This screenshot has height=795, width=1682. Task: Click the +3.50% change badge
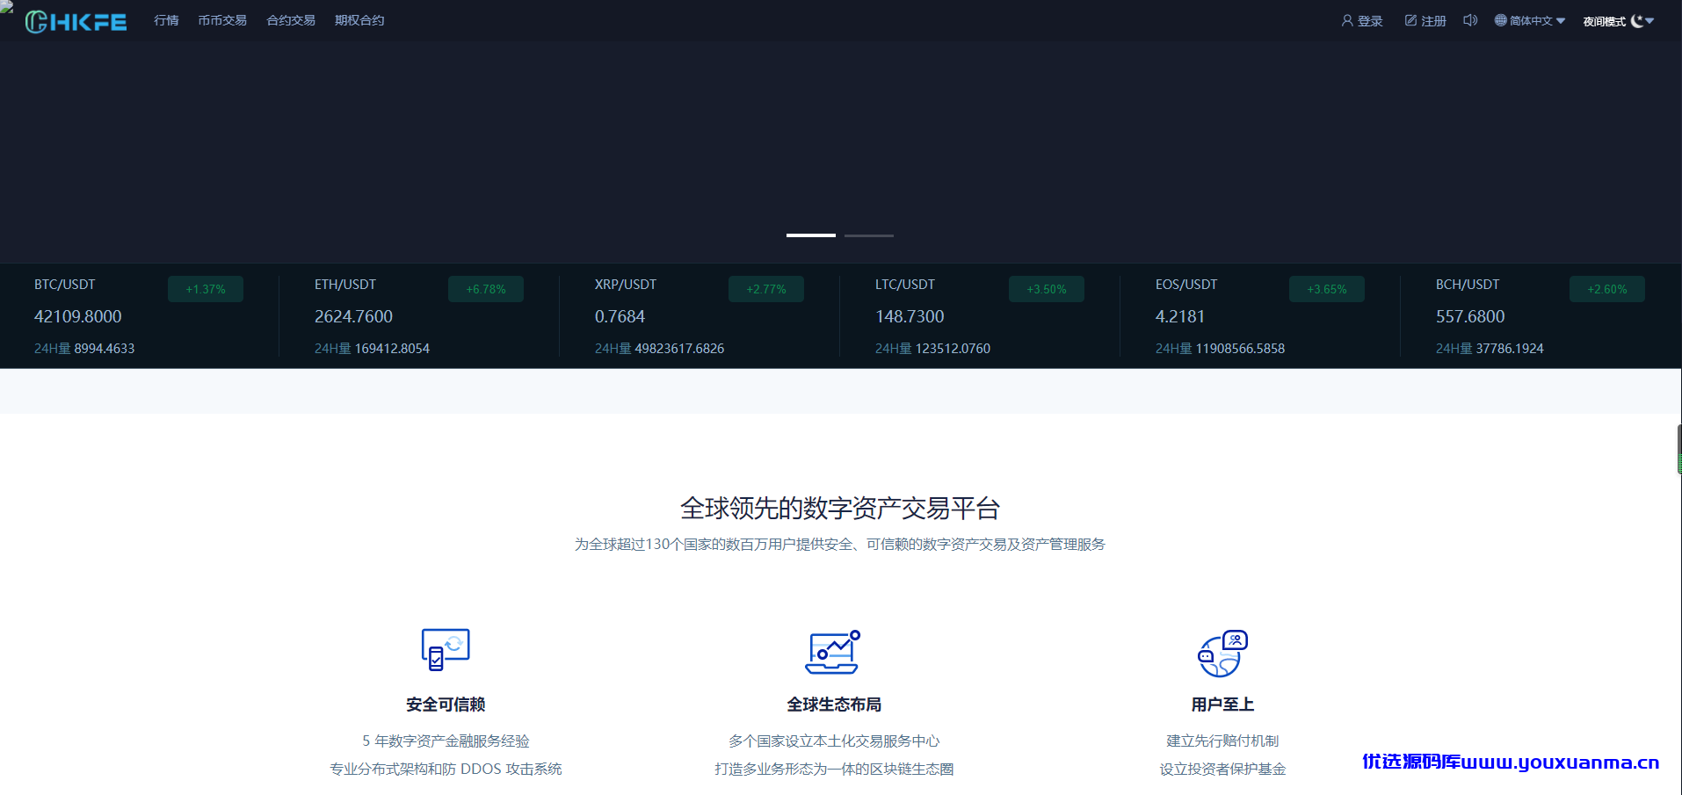pos(1047,289)
